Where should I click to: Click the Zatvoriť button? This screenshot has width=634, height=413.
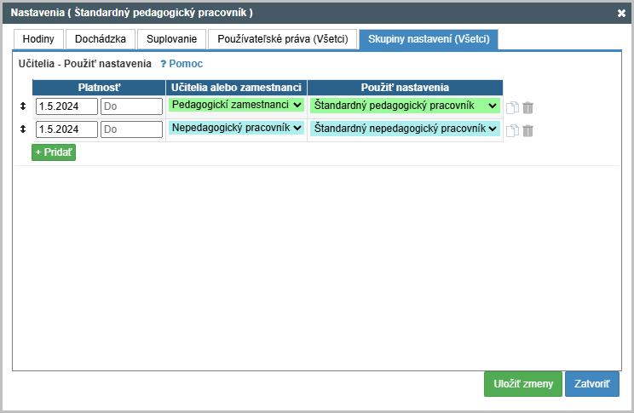[592, 384]
